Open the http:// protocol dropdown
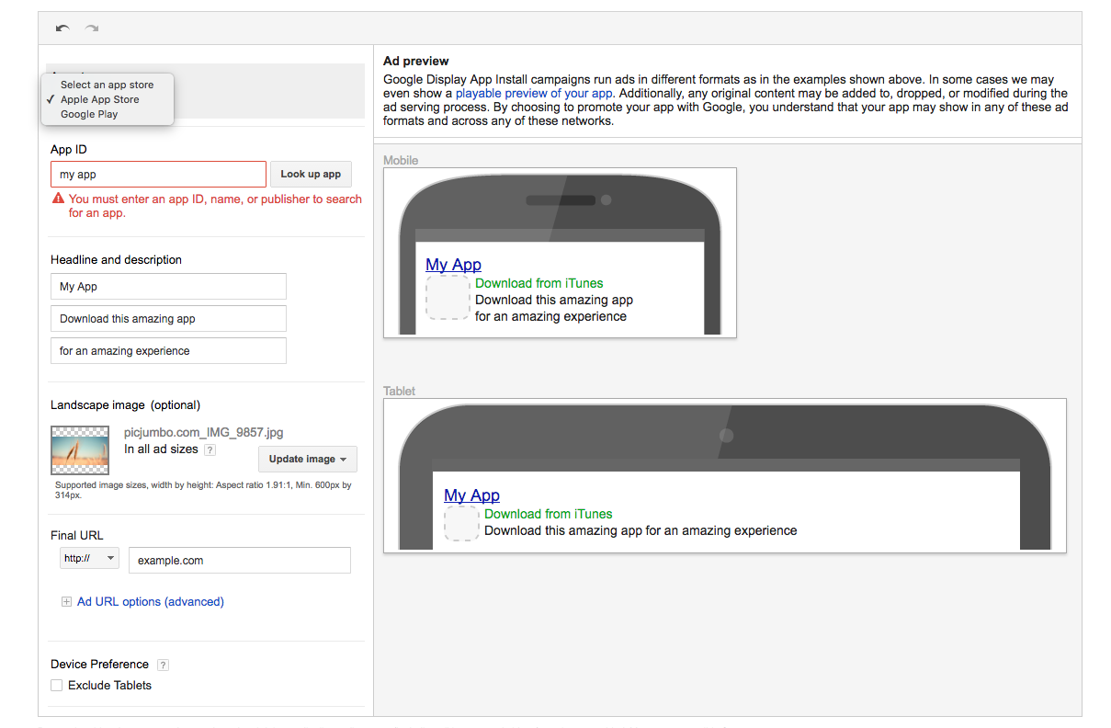The width and height of the screenshot is (1111, 728). tap(89, 558)
